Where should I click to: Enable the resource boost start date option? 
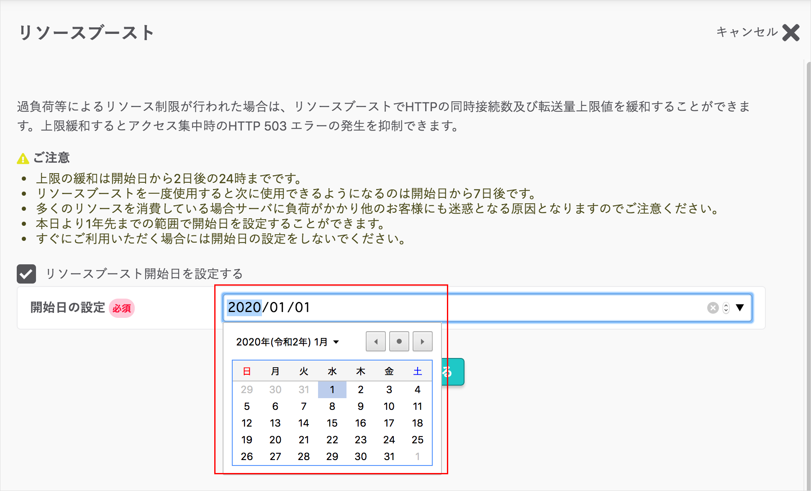click(x=26, y=274)
